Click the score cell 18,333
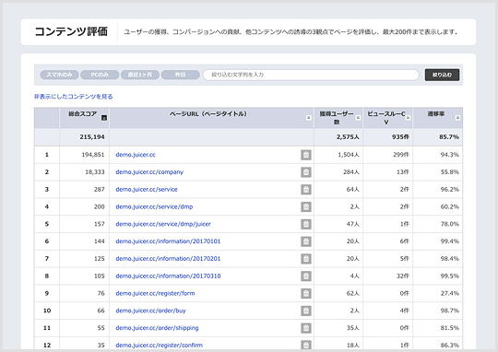The width and height of the screenshot is (498, 352). point(95,172)
